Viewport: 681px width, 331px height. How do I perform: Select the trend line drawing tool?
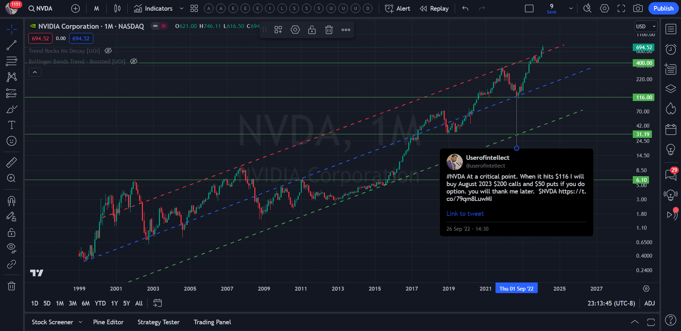[x=12, y=45]
